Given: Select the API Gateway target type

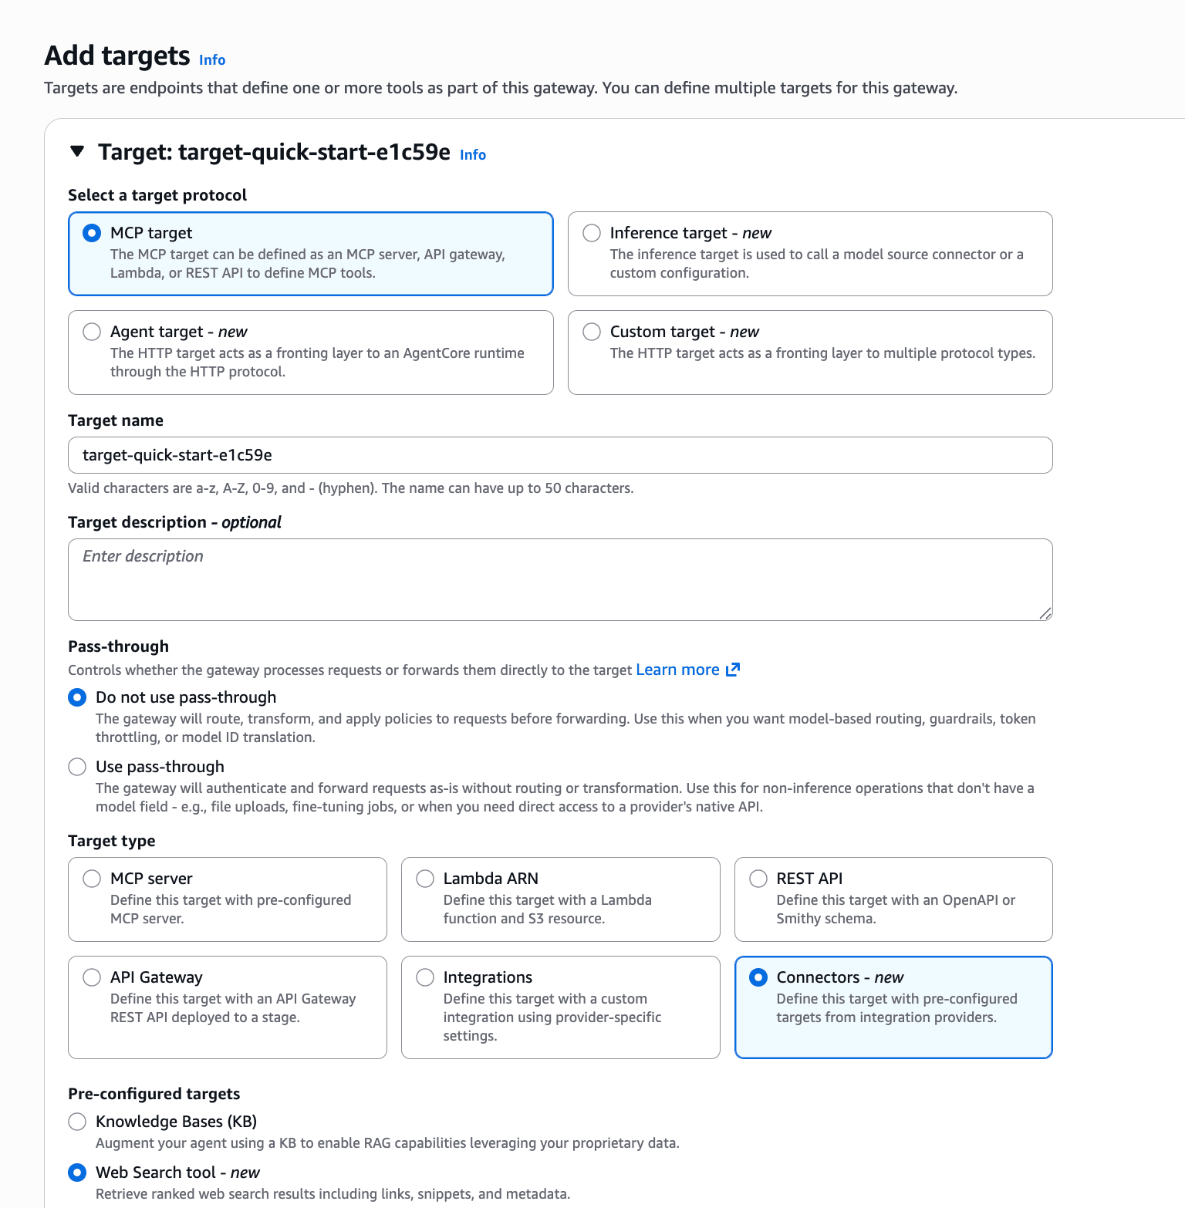Looking at the screenshot, I should 228,1007.
